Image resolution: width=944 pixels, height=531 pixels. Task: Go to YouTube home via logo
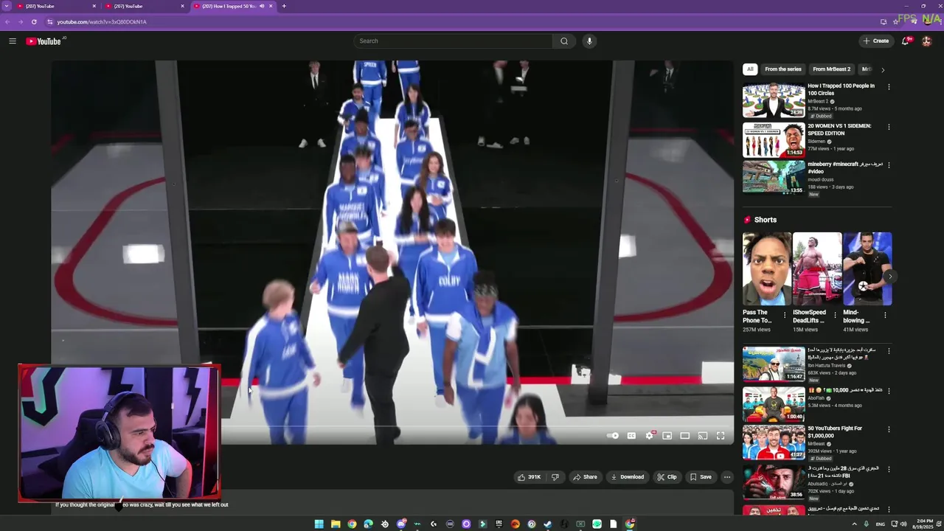coord(44,41)
